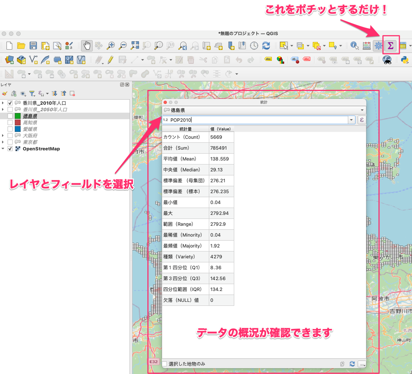
Task: Open the Python console icon
Action: (x=405, y=60)
